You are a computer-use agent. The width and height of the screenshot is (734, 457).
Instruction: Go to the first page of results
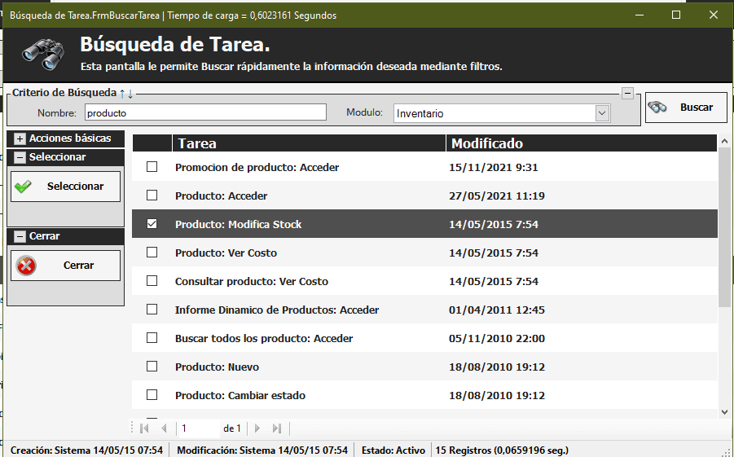(x=145, y=428)
